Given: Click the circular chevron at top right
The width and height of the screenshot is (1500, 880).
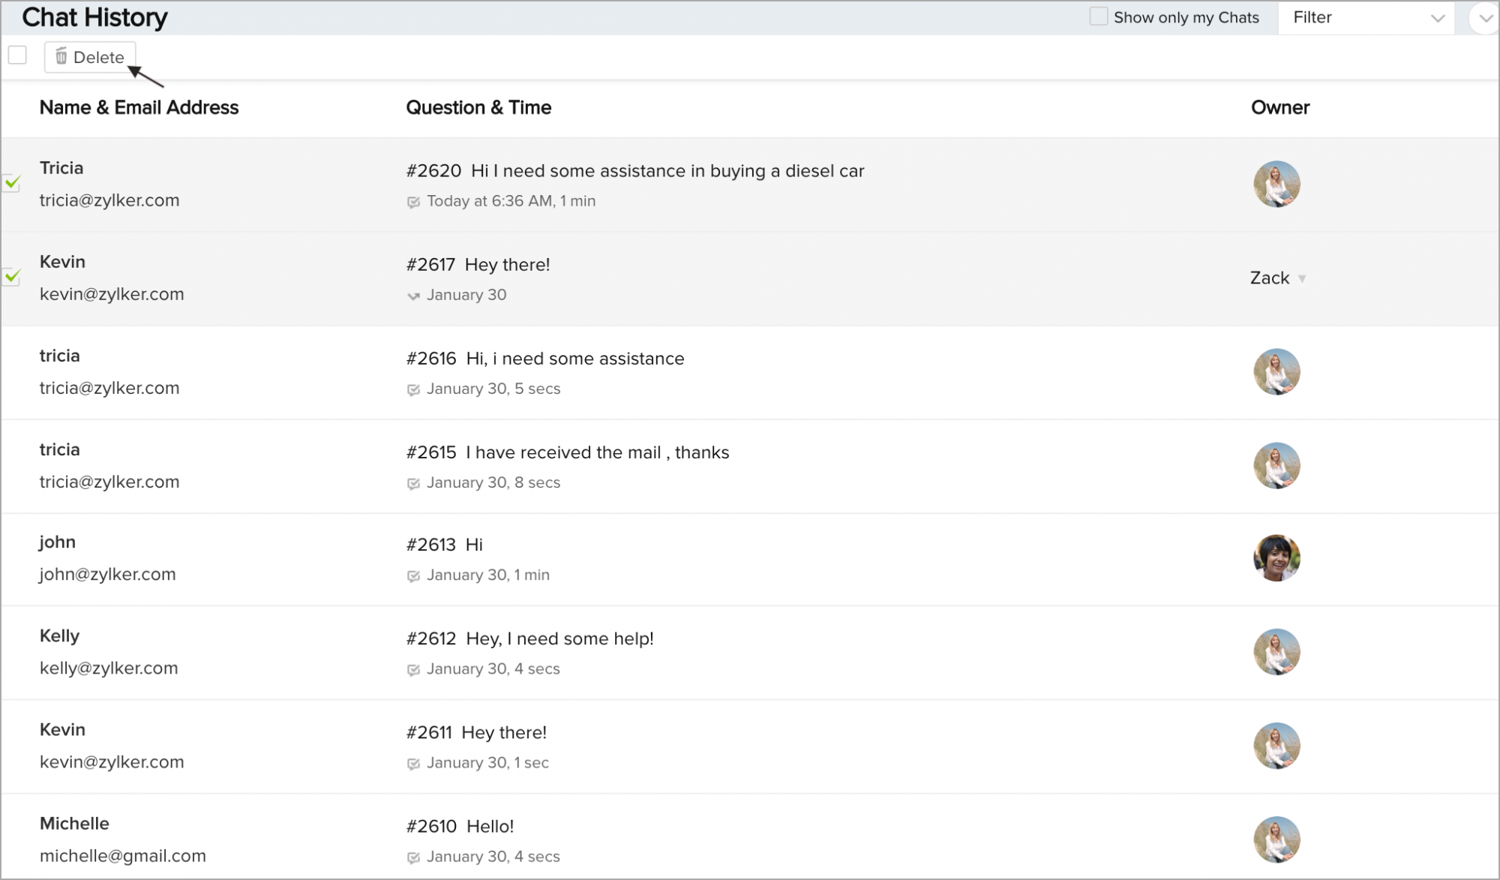Looking at the screenshot, I should [x=1485, y=19].
